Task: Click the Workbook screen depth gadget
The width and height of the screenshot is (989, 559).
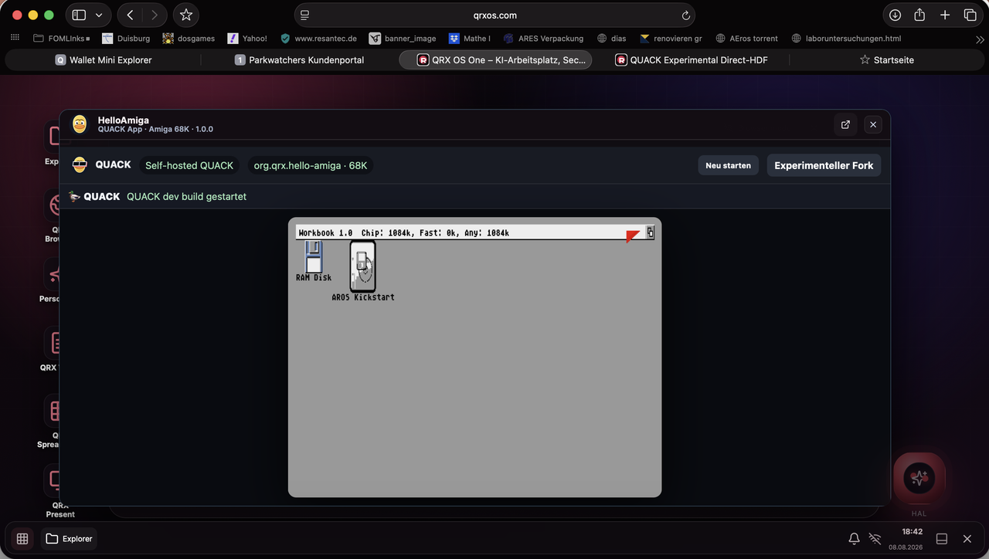Action: tap(651, 232)
